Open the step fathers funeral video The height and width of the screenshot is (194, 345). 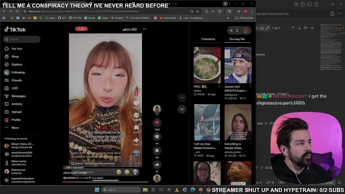(x=207, y=122)
